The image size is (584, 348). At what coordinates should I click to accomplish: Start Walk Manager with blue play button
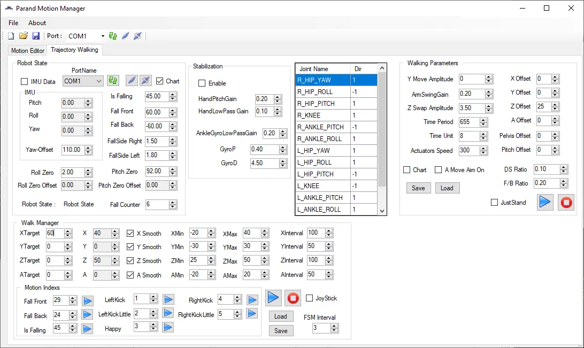pyautogui.click(x=273, y=298)
